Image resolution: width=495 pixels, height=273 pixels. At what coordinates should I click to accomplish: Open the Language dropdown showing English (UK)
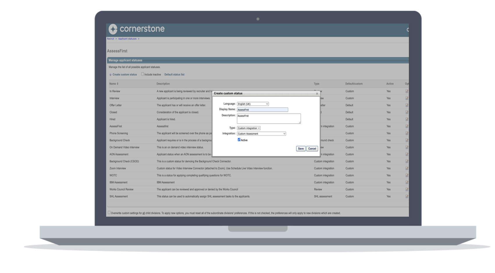(x=252, y=104)
